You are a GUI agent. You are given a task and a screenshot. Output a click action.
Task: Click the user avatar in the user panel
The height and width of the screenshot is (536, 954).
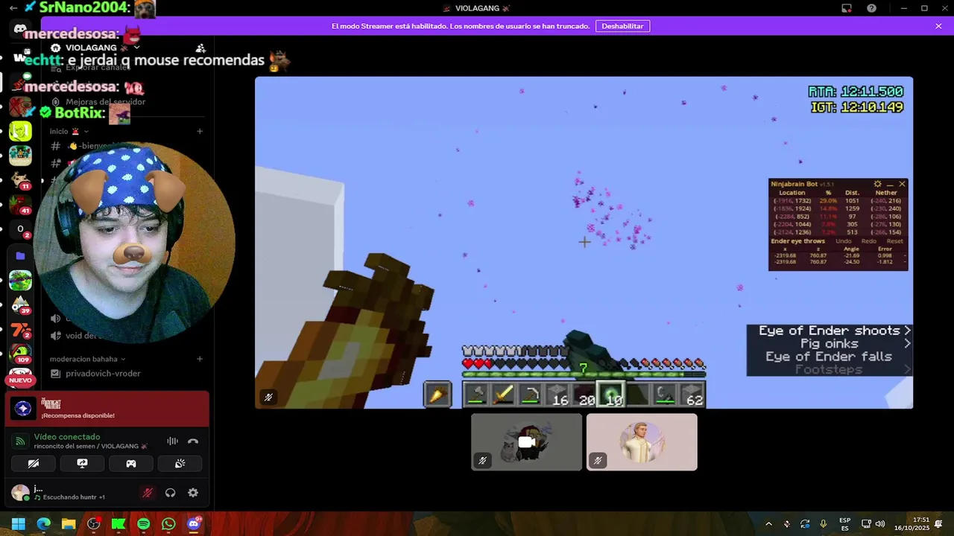pyautogui.click(x=20, y=492)
